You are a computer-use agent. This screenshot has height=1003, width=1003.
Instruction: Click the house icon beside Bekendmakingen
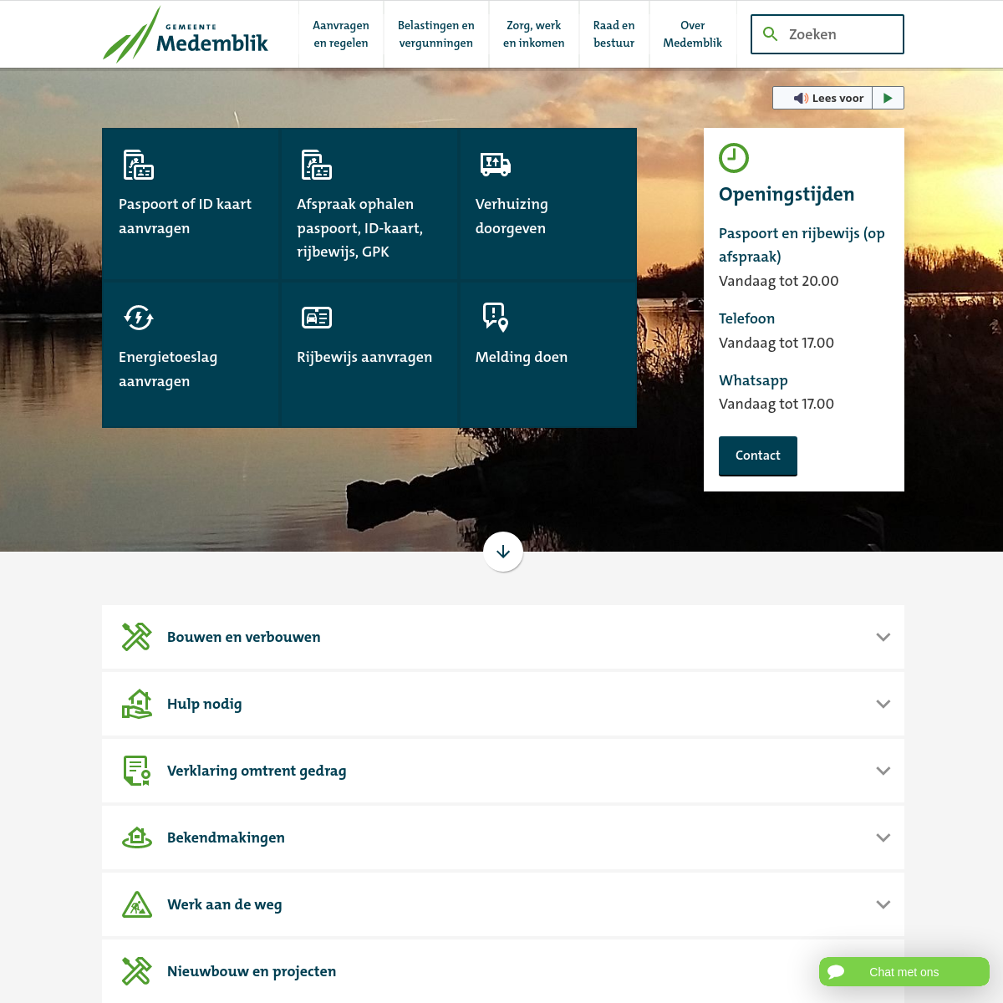[x=137, y=838]
